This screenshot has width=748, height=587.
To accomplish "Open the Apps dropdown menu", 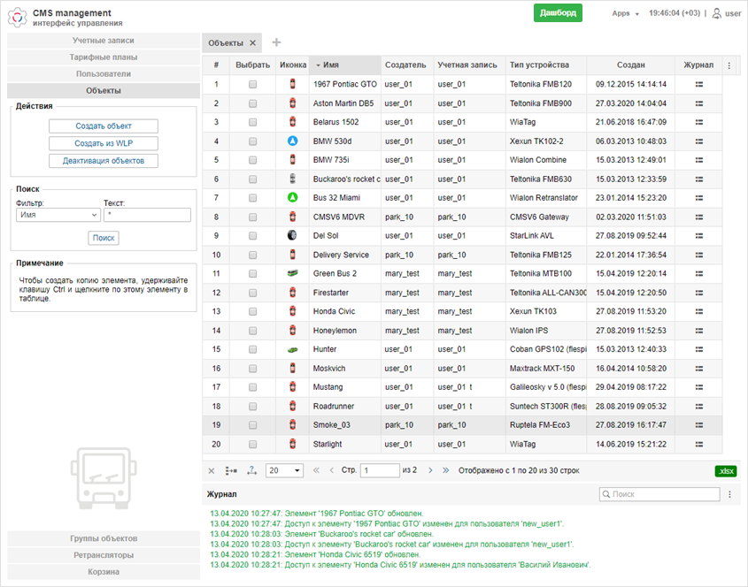I will (x=625, y=13).
